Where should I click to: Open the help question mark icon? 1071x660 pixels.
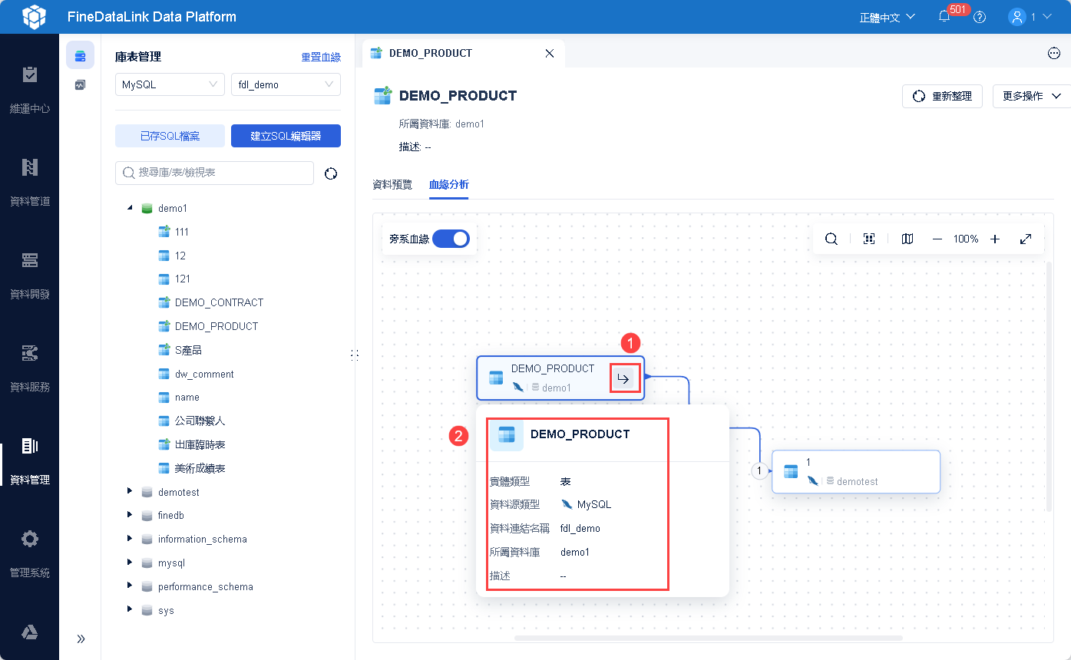click(x=980, y=17)
